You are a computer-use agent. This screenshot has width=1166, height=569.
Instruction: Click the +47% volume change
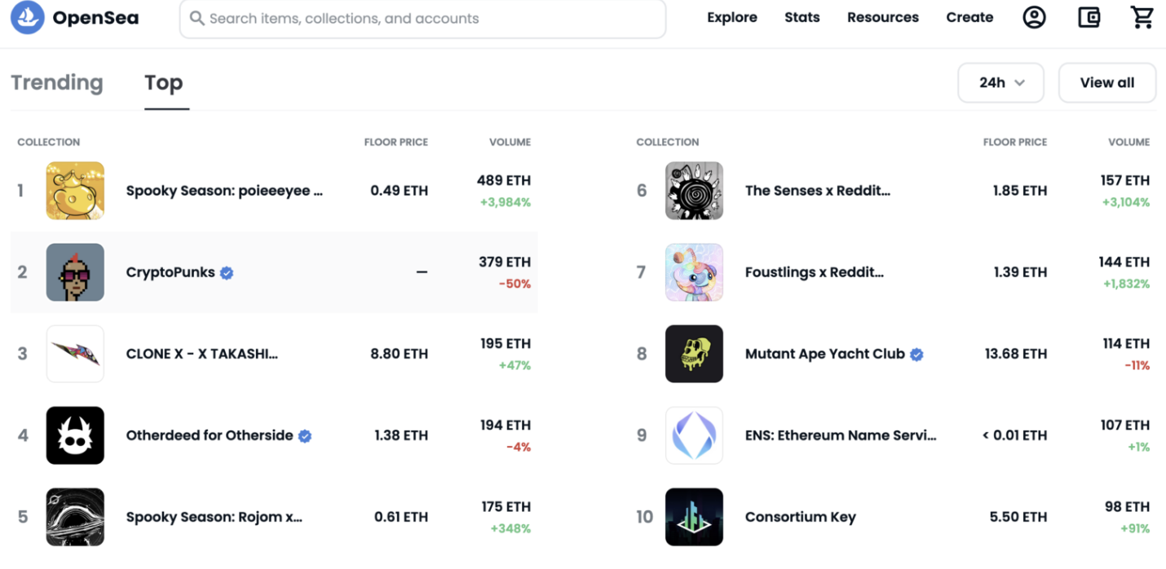pos(515,365)
